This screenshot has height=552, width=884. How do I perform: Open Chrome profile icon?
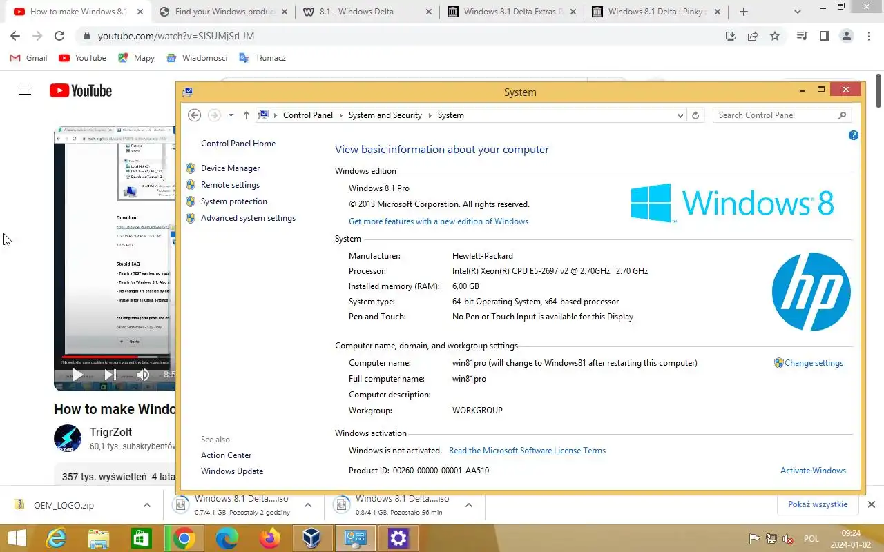(x=846, y=36)
